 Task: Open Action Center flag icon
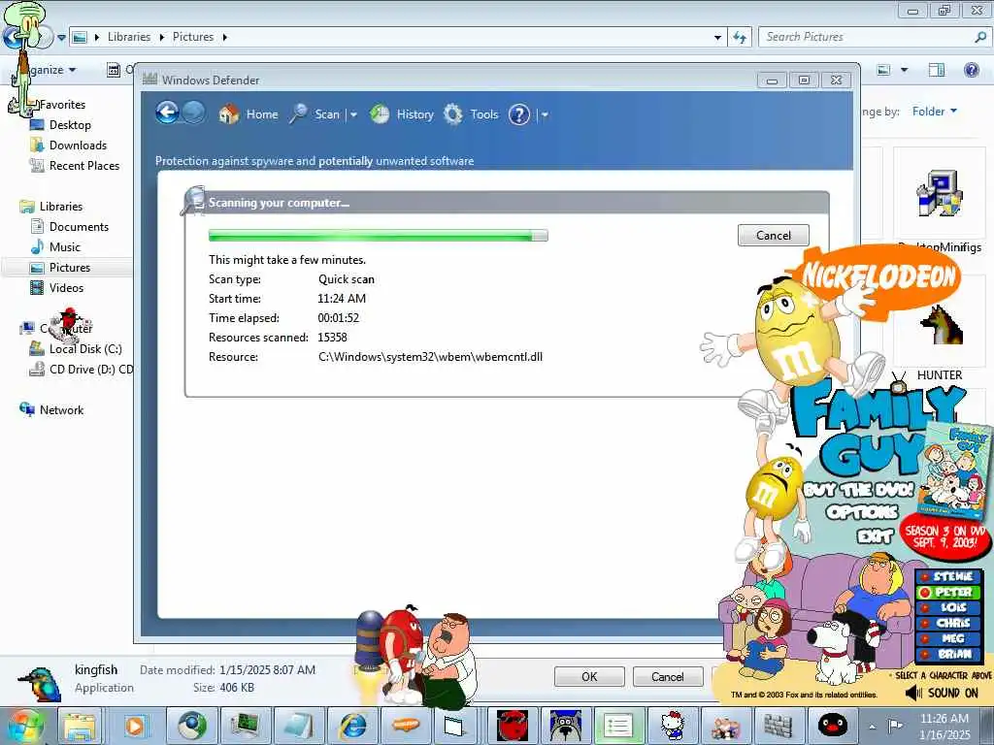(x=895, y=726)
